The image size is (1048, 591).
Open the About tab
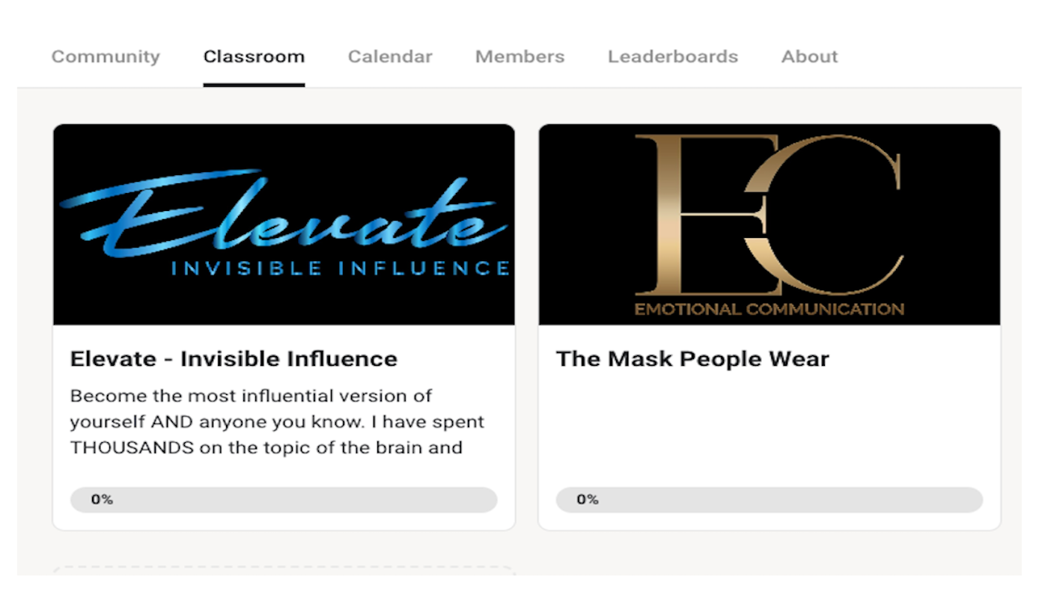(809, 57)
